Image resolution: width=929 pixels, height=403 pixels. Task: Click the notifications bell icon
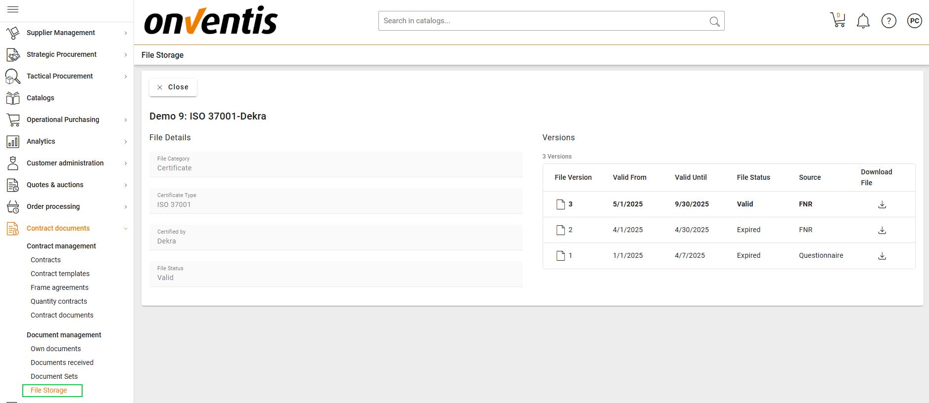click(863, 21)
